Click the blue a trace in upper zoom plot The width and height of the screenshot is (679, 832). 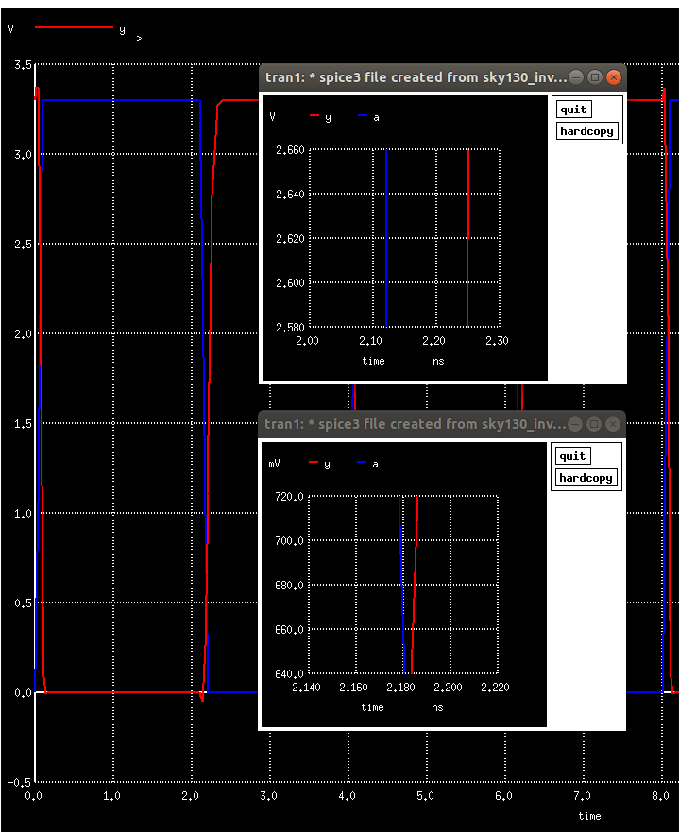pos(386,238)
